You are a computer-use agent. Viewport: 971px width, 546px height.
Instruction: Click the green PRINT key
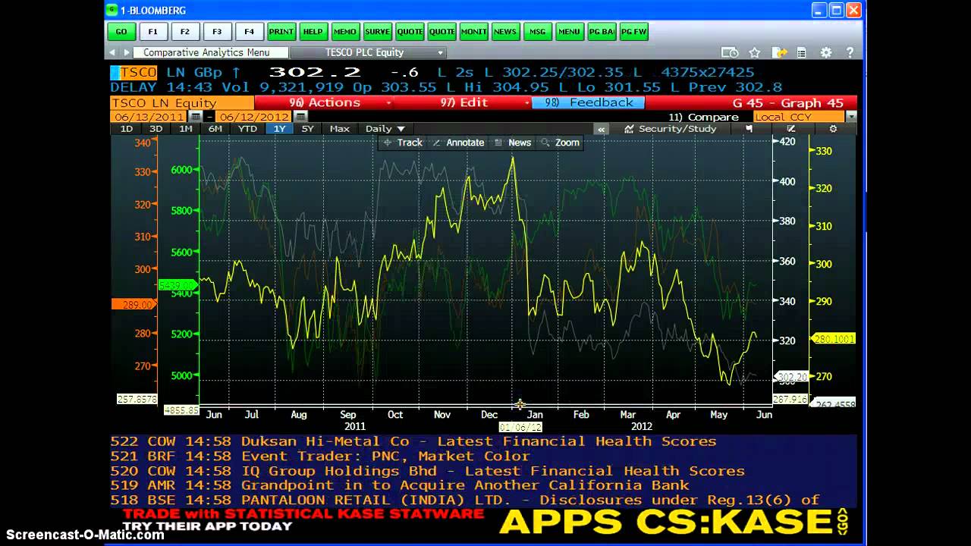[x=281, y=32]
